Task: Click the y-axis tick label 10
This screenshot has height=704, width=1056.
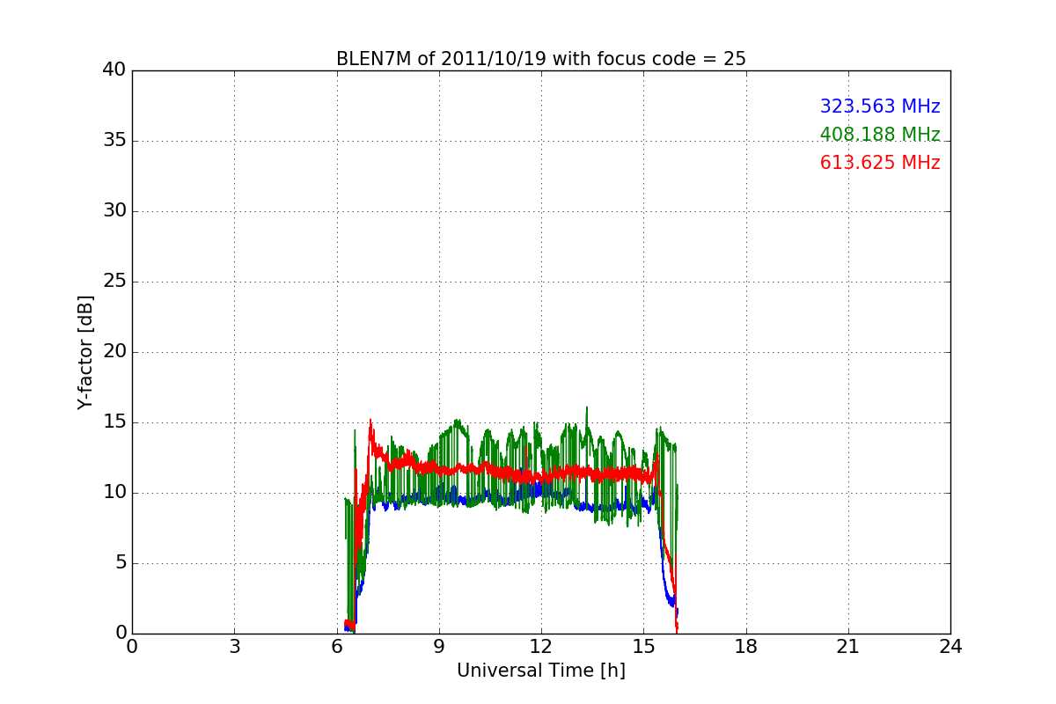Action: pos(114,493)
